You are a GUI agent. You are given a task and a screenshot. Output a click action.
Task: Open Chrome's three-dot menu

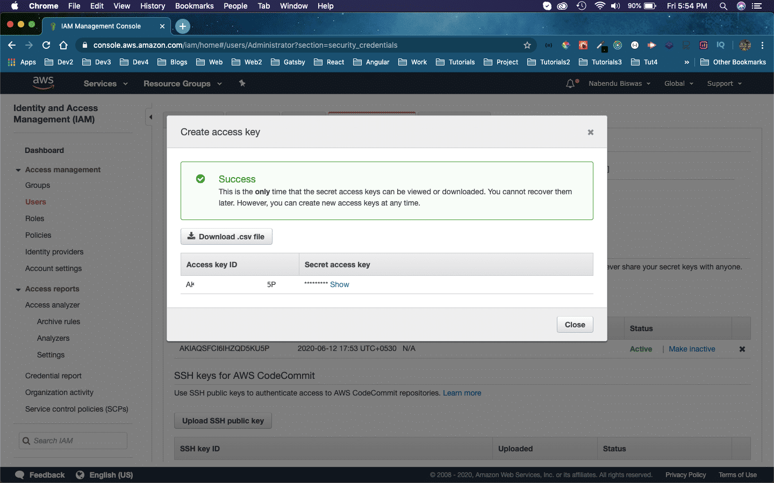(762, 45)
